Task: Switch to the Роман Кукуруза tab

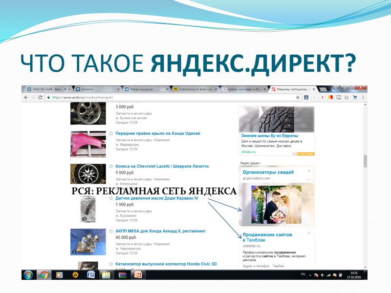Action: (x=146, y=89)
